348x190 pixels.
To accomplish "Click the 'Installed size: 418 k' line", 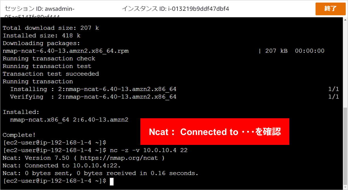I will (42, 36).
